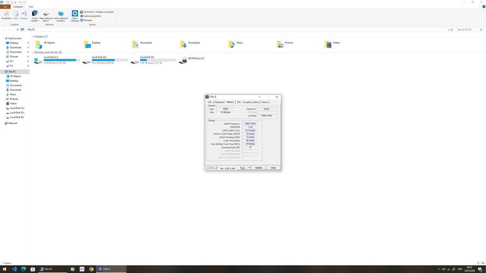Click Add a network location icon
This screenshot has height=273, width=486.
pos(61,16)
